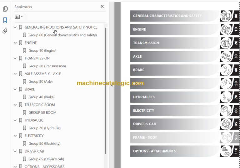This screenshot has width=240, height=168.
Task: Open bookmark Group 00 (General characteristics and safety)
Action: [x=62, y=35]
